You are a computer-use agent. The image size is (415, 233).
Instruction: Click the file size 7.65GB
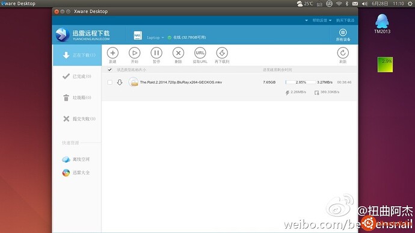coord(269,82)
